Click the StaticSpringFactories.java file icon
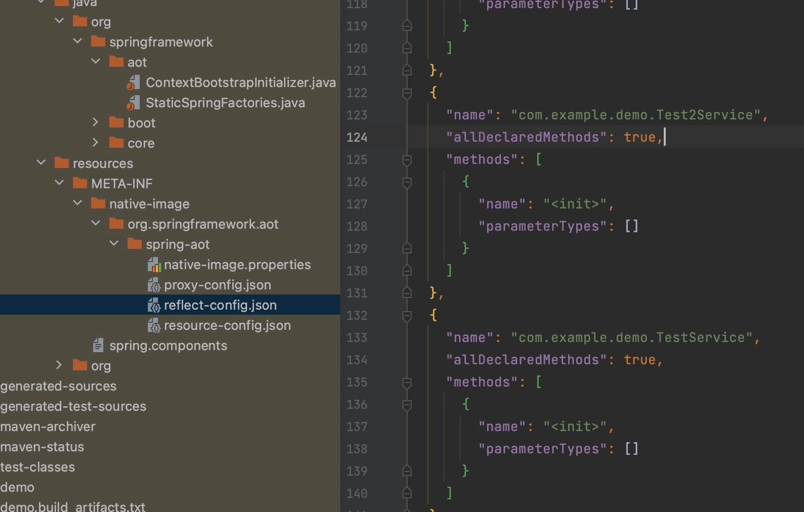Image resolution: width=804 pixels, height=512 pixels. pos(134,103)
